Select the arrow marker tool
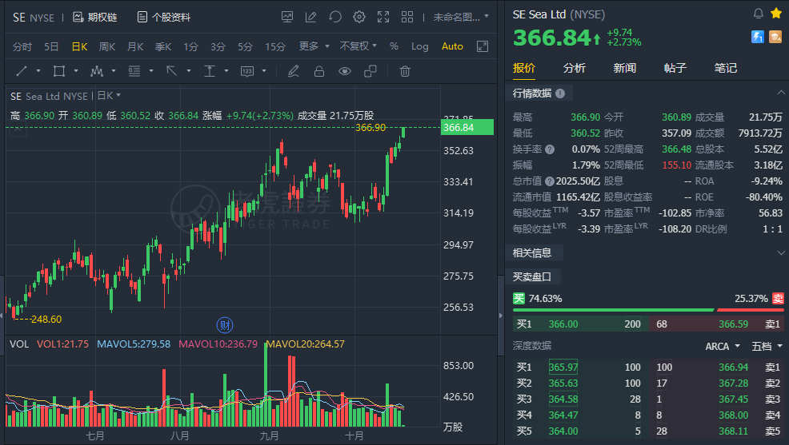The image size is (789, 445). pos(171,71)
